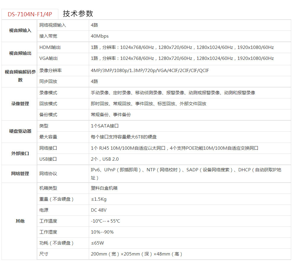Click the 最大容量 label
This screenshot has width=293, height=265.
(48, 137)
